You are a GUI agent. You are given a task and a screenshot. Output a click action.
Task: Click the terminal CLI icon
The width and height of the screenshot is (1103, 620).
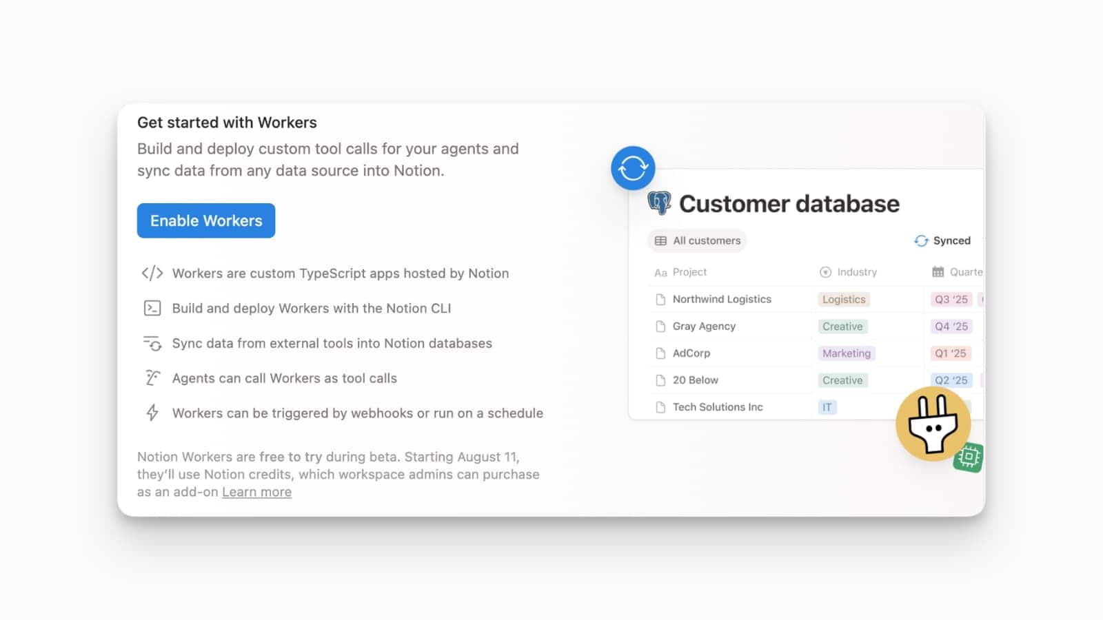(x=152, y=308)
